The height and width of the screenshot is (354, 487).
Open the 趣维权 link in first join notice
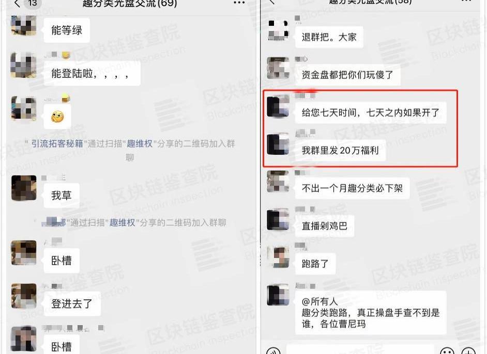[140, 143]
